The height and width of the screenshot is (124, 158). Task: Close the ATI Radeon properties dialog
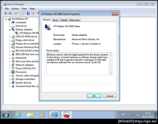[x=115, y=14]
